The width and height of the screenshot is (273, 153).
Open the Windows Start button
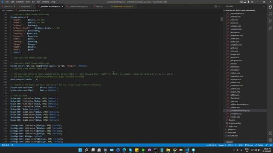pos(80,150)
